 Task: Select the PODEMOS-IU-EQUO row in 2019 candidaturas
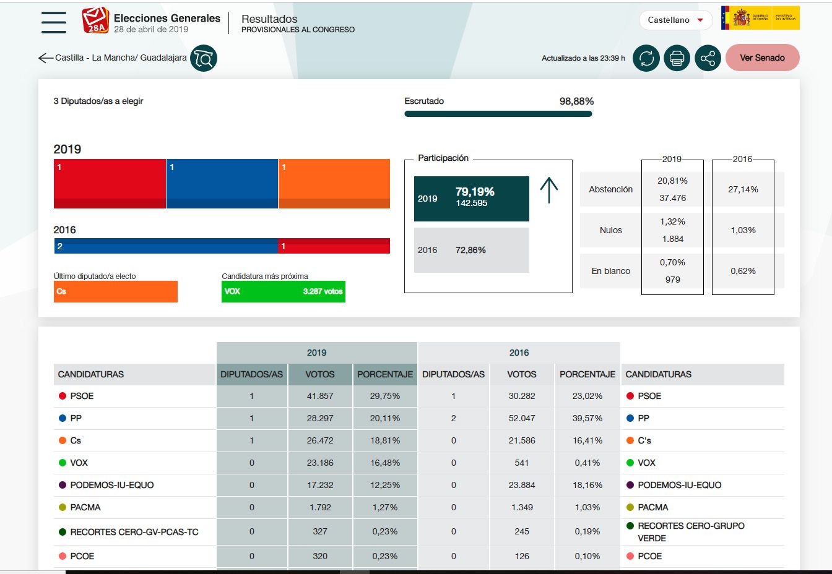click(x=112, y=485)
